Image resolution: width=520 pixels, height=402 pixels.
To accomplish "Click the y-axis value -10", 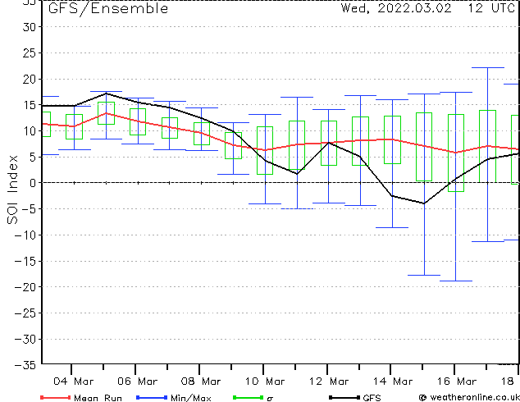I will tap(25, 235).
